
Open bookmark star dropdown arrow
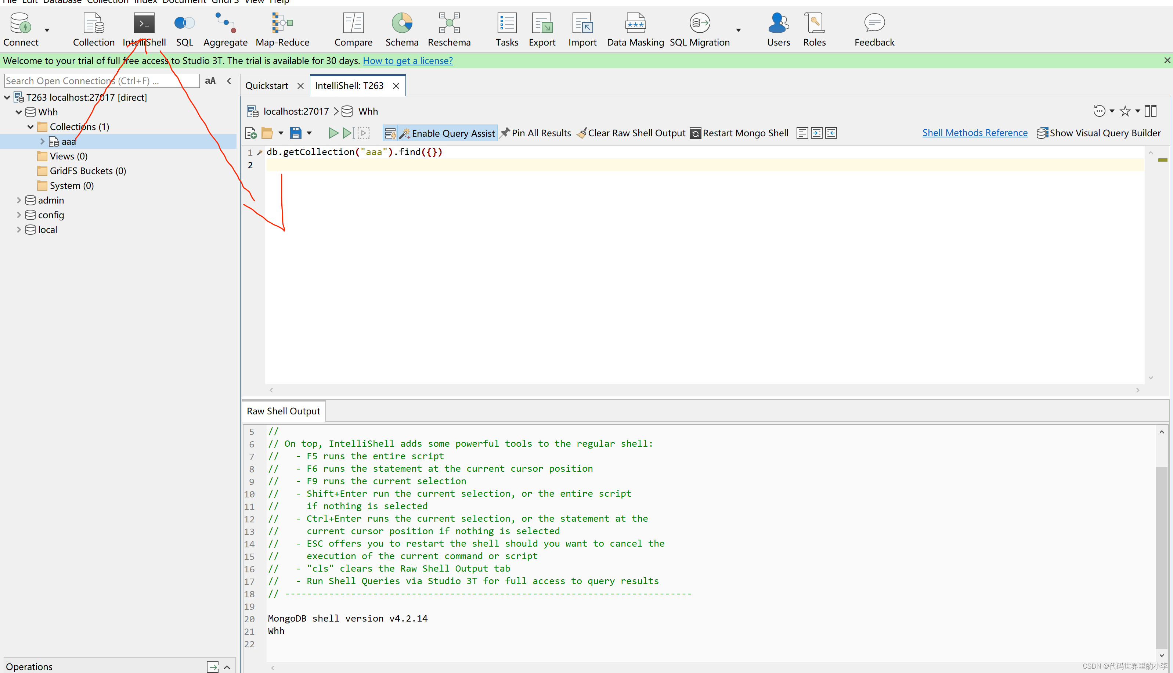(x=1137, y=111)
